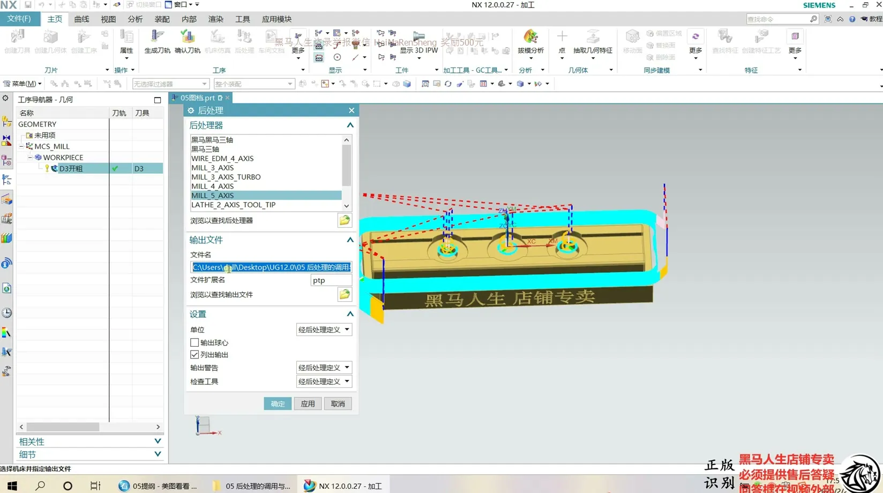Open the 文件(F) menu
This screenshot has height=493, width=883.
tap(19, 19)
